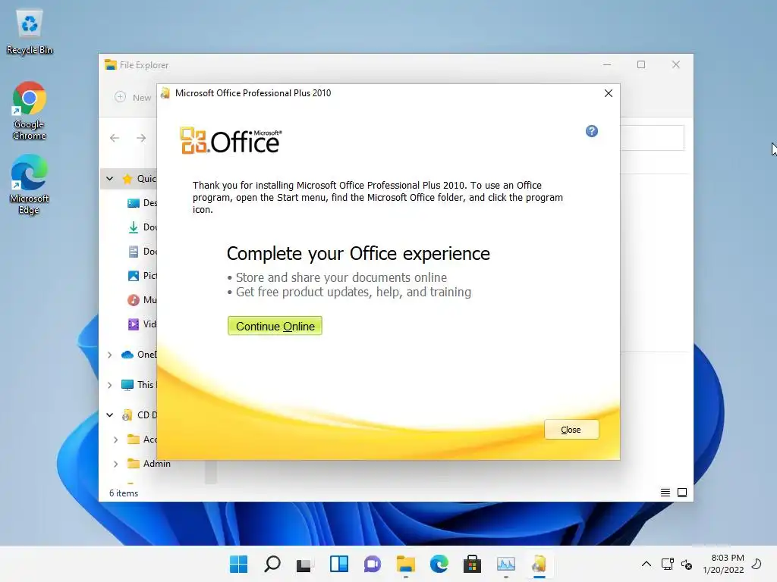Open Microsoft Edge desktop shortcut
Viewport: 777px width, 582px height.
pos(30,185)
